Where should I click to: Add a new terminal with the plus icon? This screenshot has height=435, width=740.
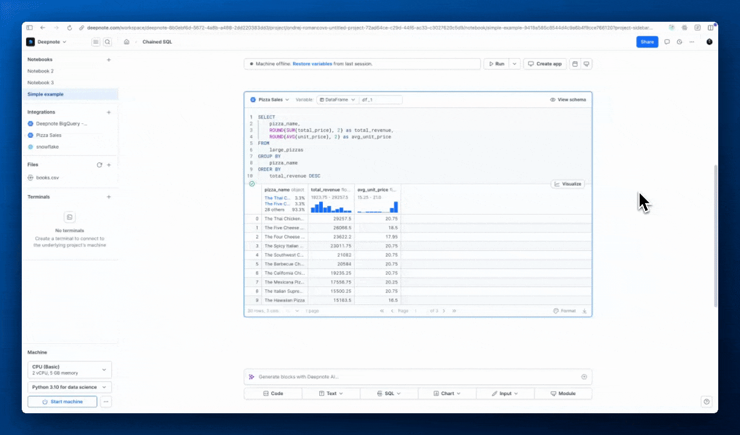tap(109, 197)
